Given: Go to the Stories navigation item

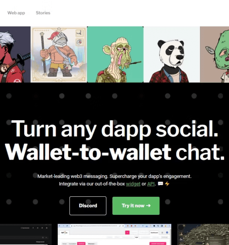Looking at the screenshot, I should click(43, 13).
